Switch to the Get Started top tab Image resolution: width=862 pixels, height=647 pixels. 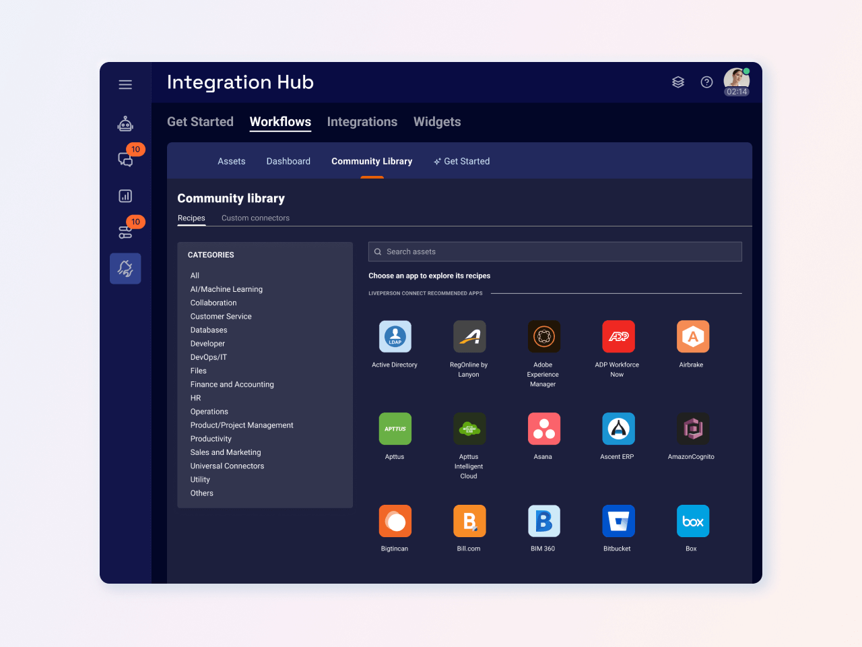(x=200, y=122)
